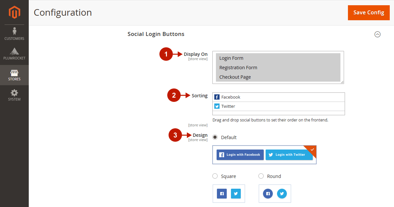Click the round Twitter icon preview
Viewport: 394px width, 207px height.
[282, 194]
